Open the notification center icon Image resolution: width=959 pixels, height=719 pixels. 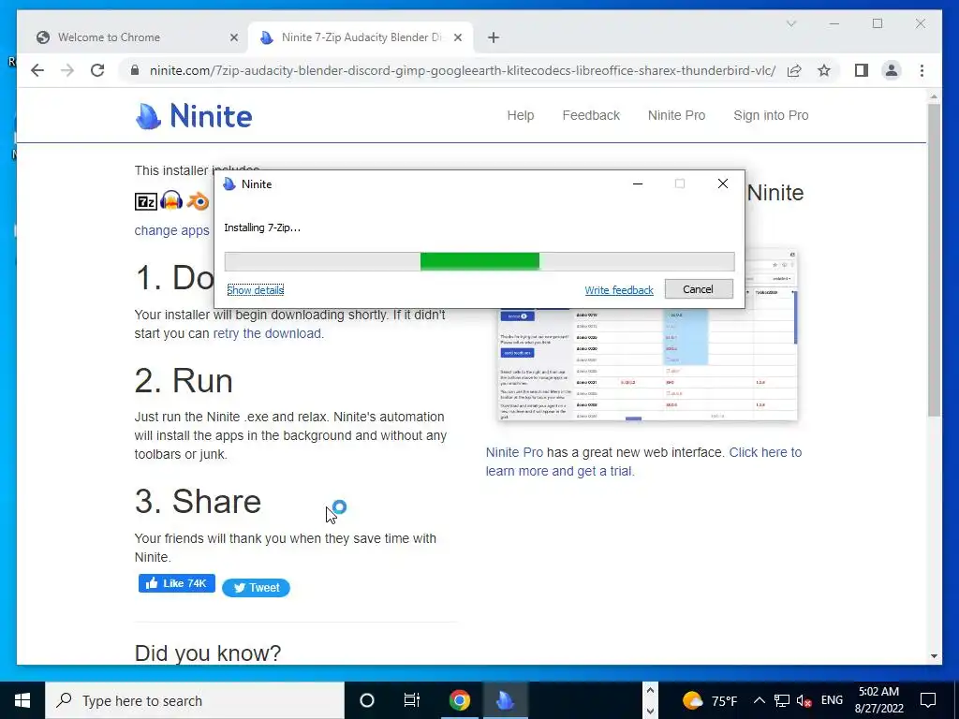(x=928, y=700)
